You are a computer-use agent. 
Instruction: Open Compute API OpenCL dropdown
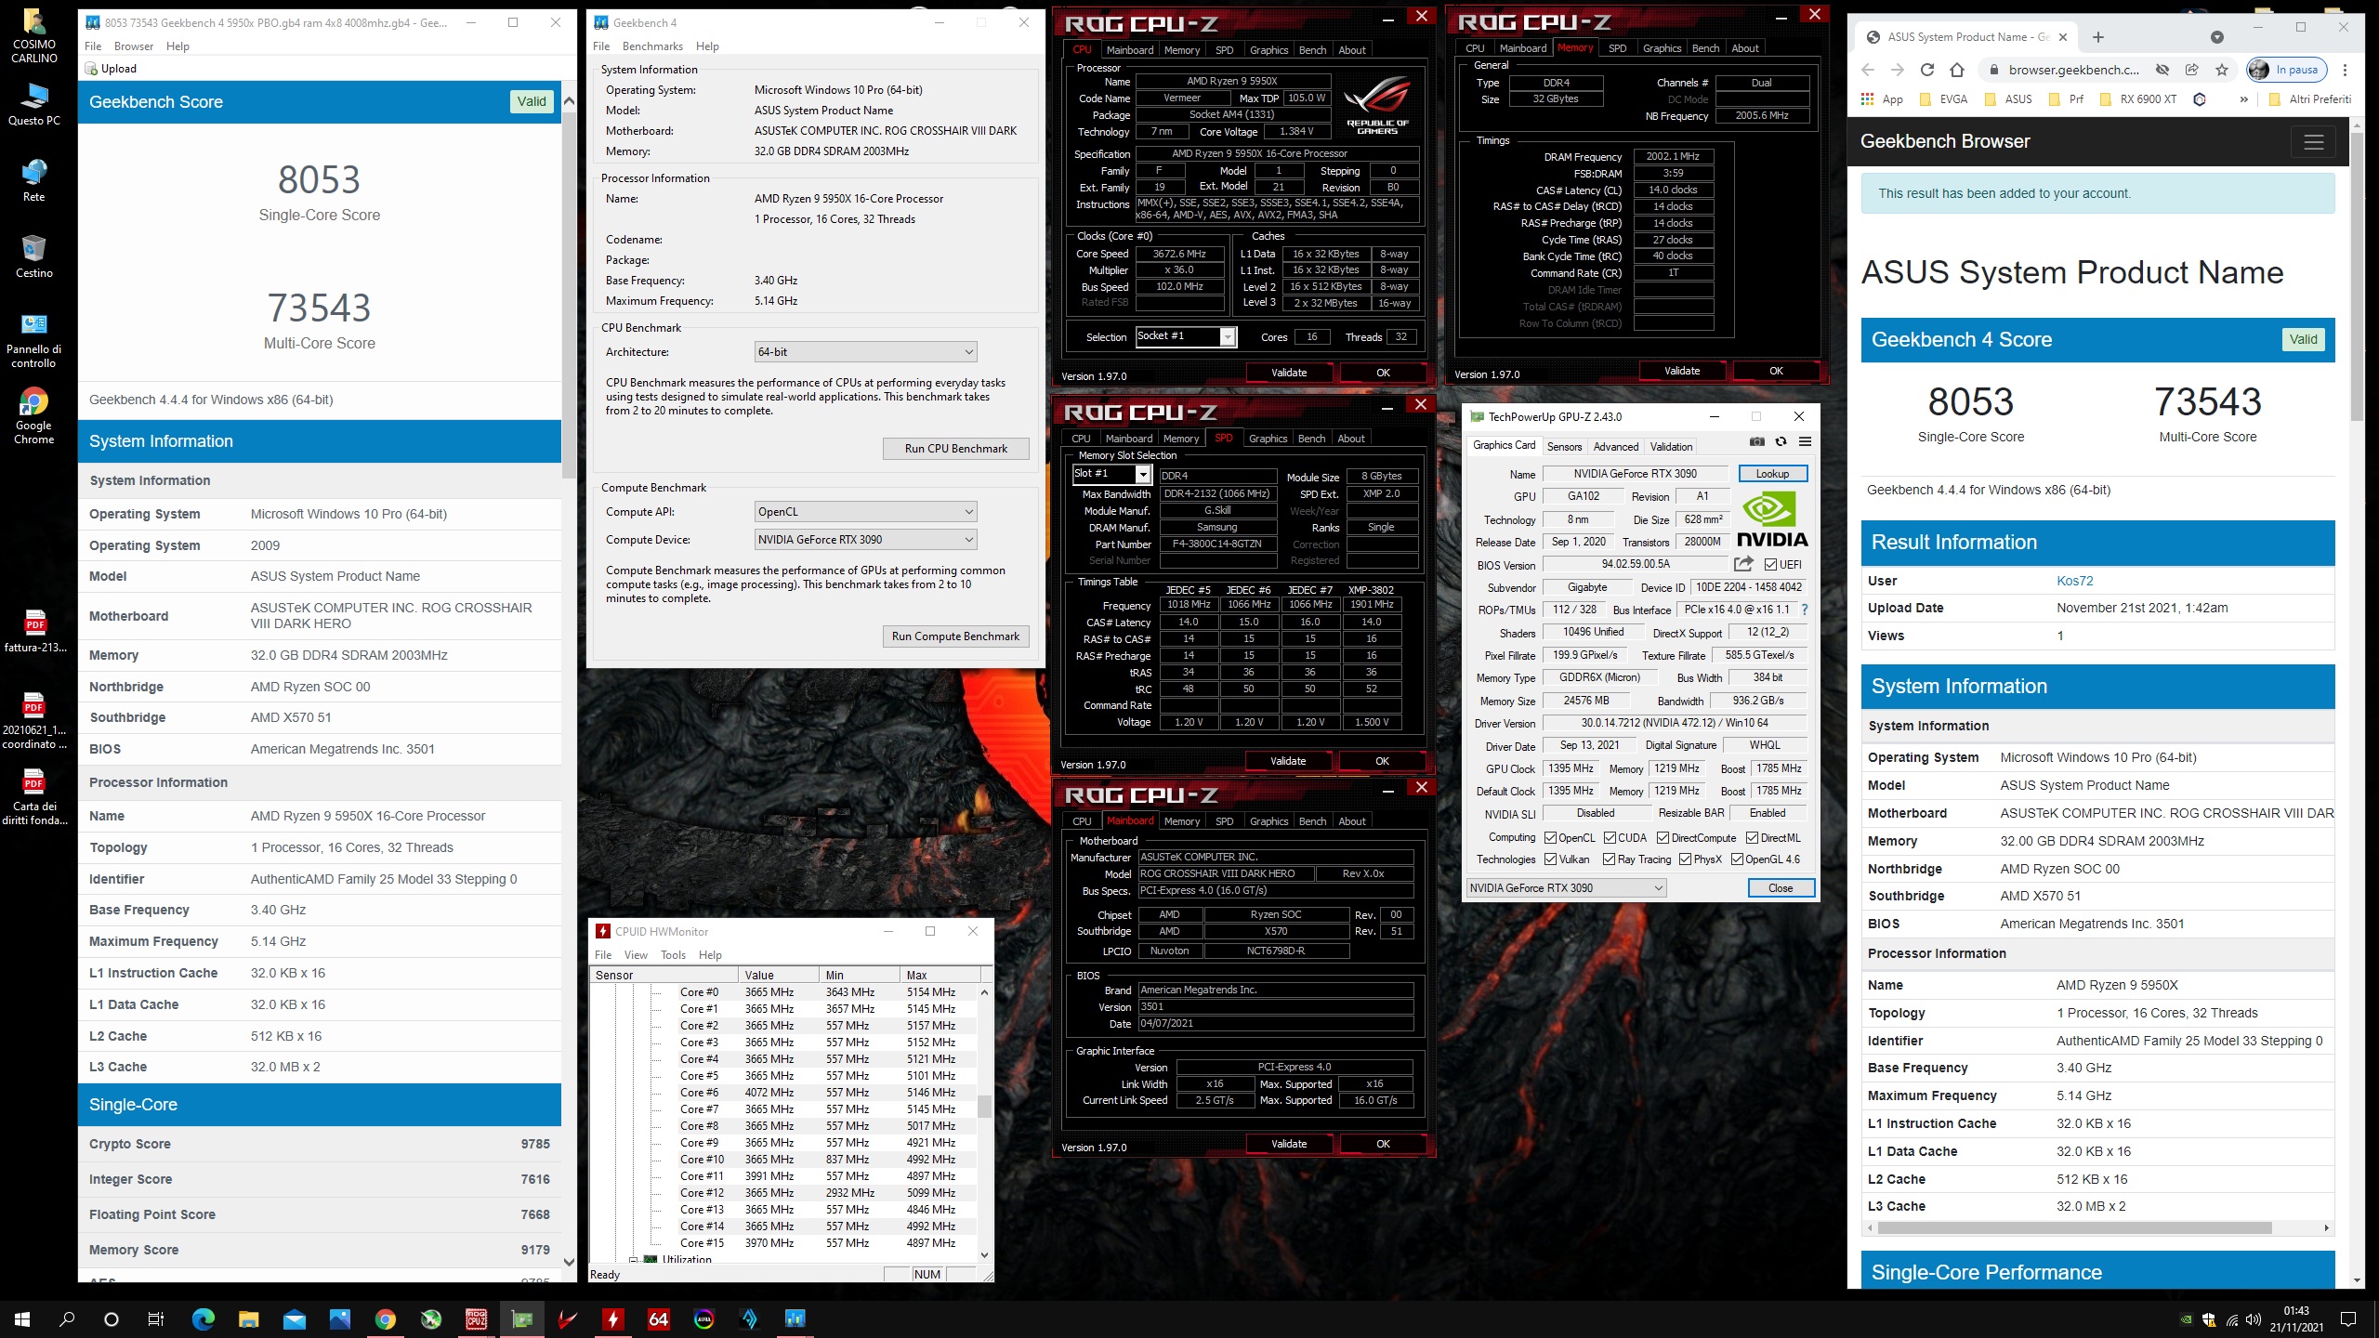coord(865,512)
